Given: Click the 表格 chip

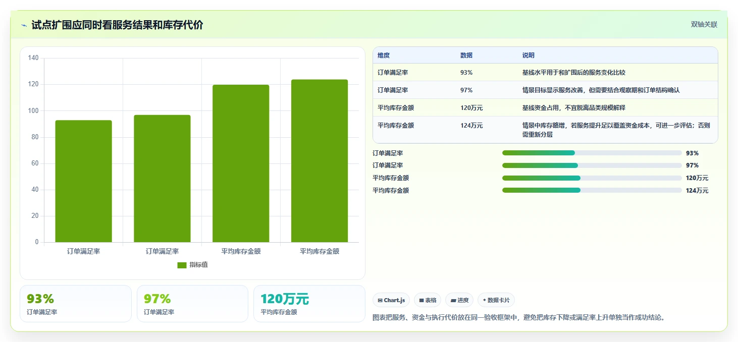Looking at the screenshot, I should pyautogui.click(x=428, y=300).
